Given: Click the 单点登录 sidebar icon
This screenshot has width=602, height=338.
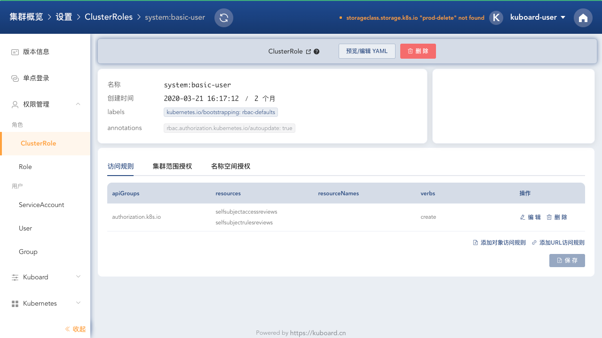Looking at the screenshot, I should (15, 78).
